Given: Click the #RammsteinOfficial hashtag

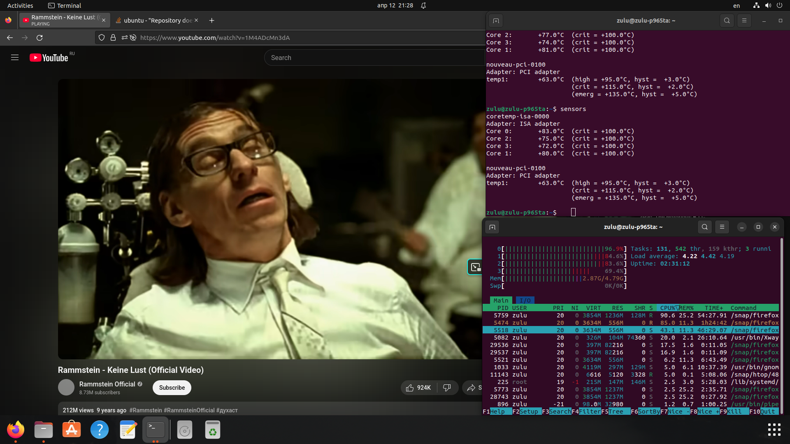Looking at the screenshot, I should [x=189, y=410].
